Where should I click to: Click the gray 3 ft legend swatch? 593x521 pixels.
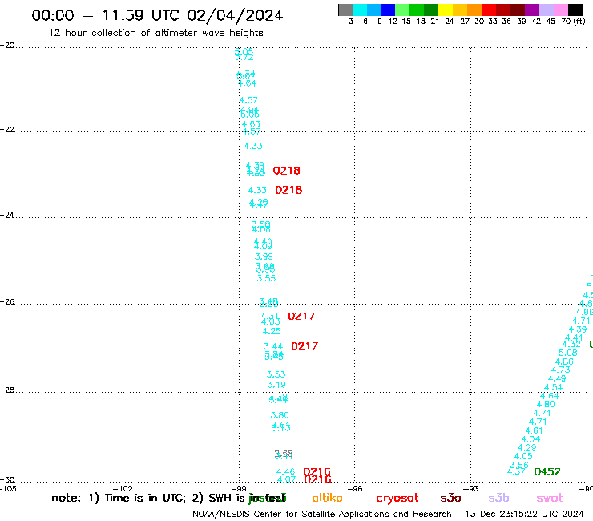(x=345, y=10)
